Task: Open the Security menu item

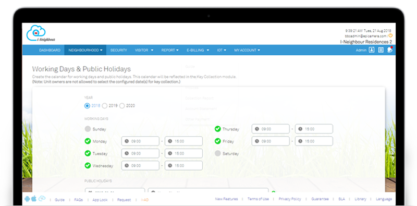Action: (x=119, y=50)
